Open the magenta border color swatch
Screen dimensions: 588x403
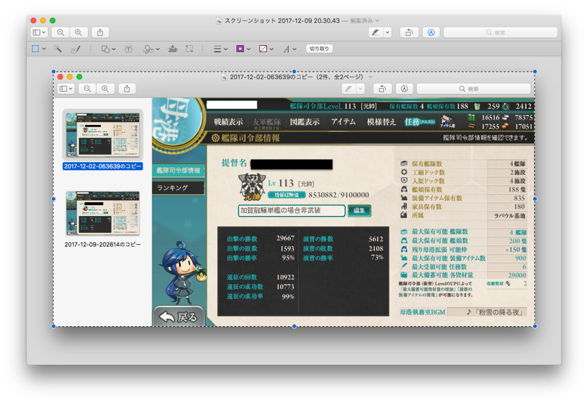tap(241, 49)
